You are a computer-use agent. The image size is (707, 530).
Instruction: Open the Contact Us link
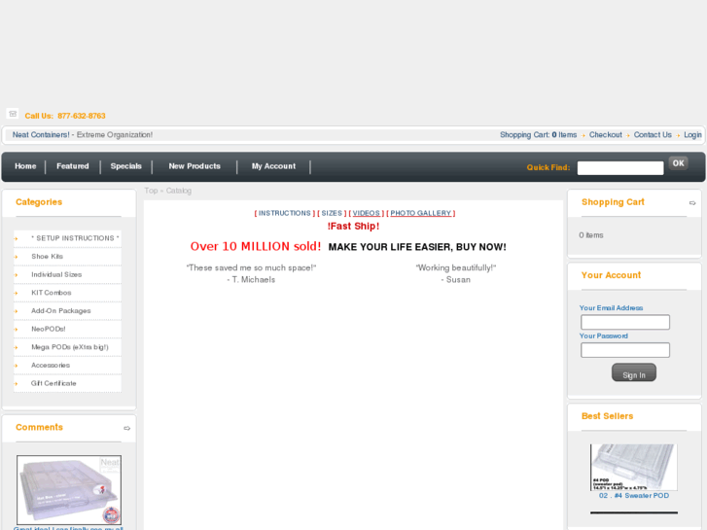point(653,135)
